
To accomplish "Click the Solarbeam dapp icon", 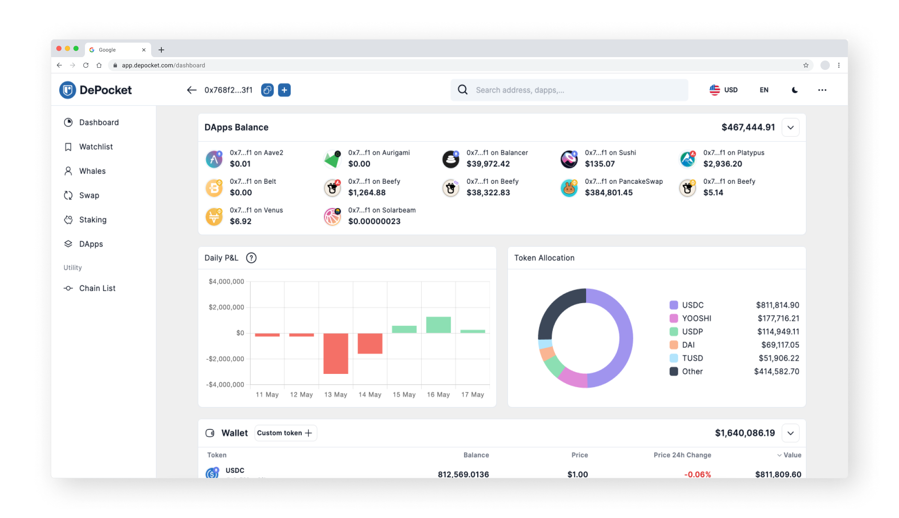I will (x=333, y=217).
